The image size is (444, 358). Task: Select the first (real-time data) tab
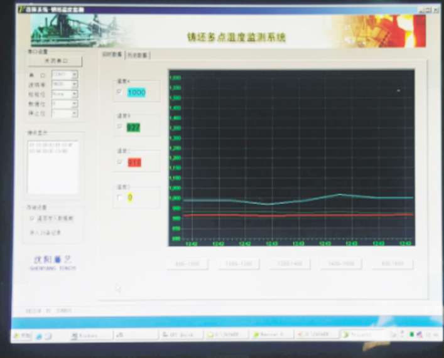[x=112, y=55]
